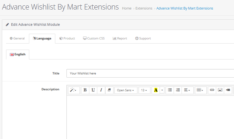The image size is (234, 139).
Task: Insert a picture into the description
Action: 220,90
